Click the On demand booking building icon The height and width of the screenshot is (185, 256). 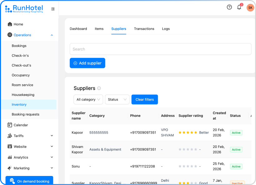pyautogui.click(x=12, y=181)
